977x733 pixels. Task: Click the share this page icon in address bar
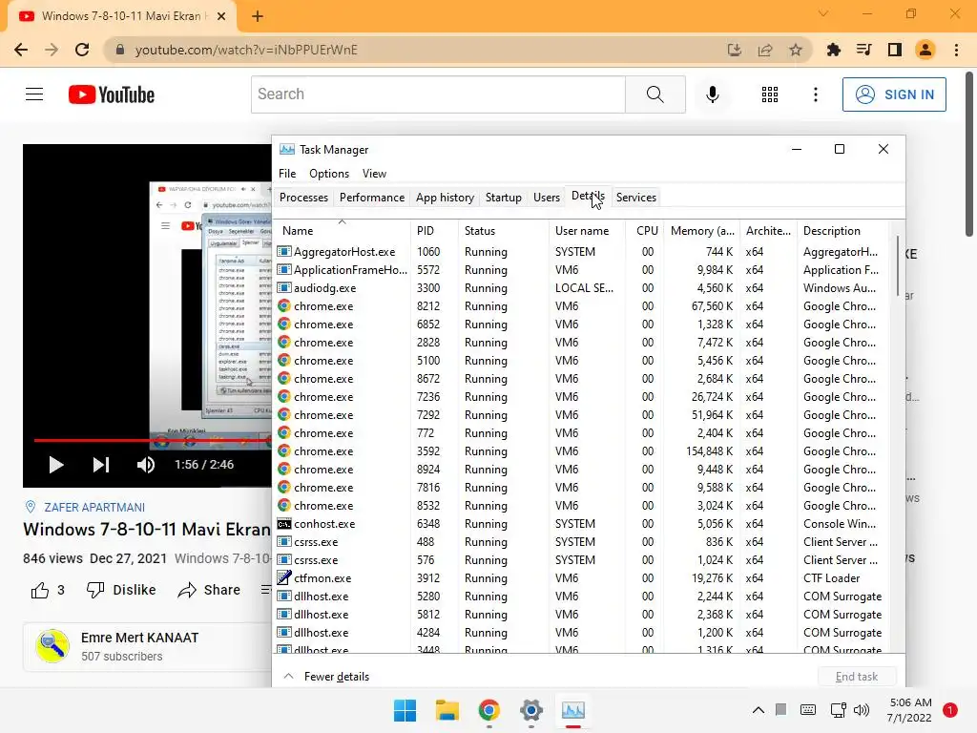click(x=764, y=50)
